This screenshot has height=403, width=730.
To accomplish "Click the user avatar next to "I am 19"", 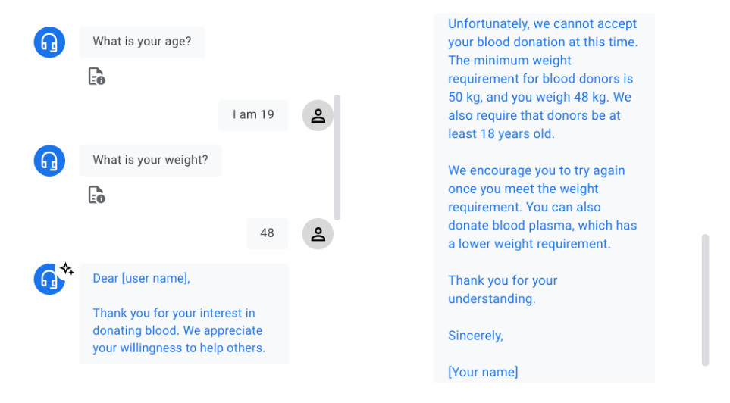I will pos(318,115).
